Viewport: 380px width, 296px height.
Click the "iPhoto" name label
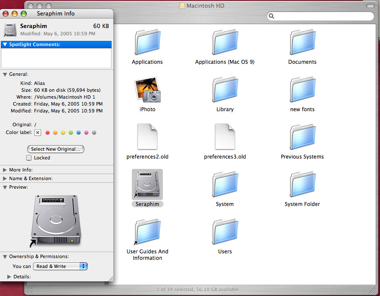pyautogui.click(x=147, y=109)
